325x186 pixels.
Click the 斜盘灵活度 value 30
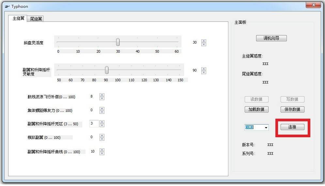(194, 42)
